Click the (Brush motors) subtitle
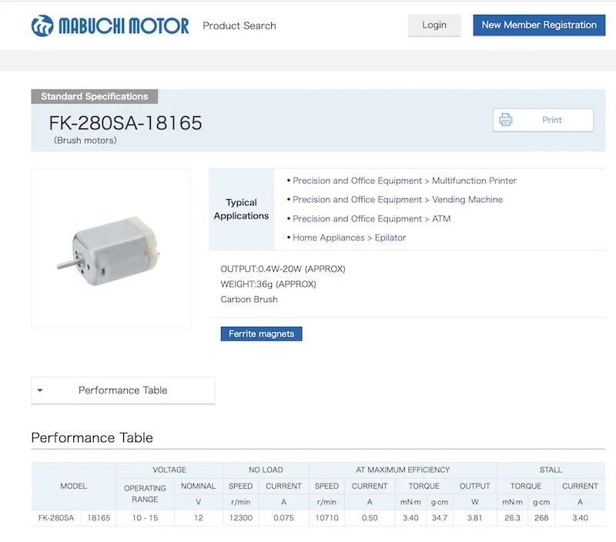Screen dimensions: 616x542 (85, 141)
